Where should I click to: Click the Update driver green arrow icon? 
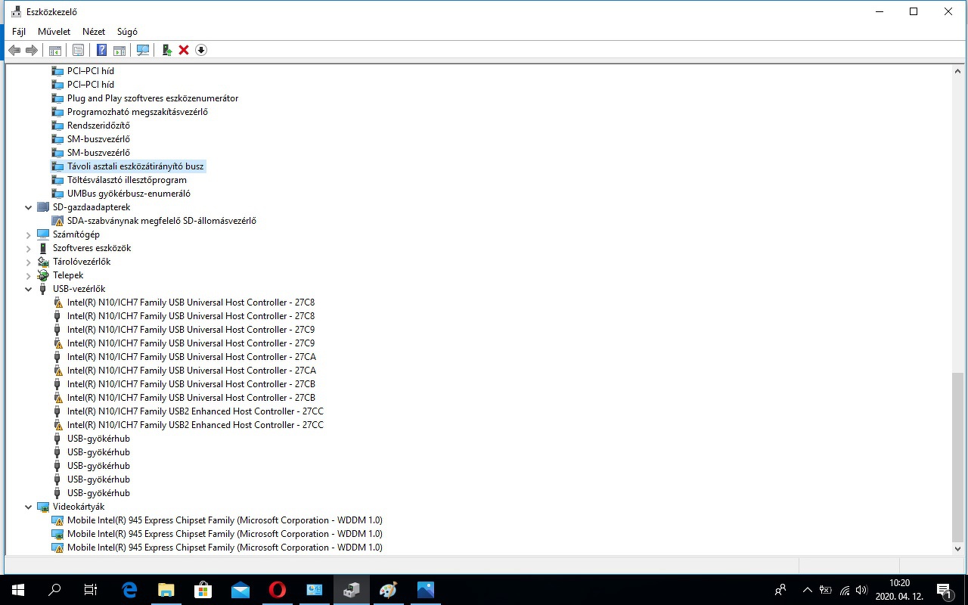tap(166, 50)
